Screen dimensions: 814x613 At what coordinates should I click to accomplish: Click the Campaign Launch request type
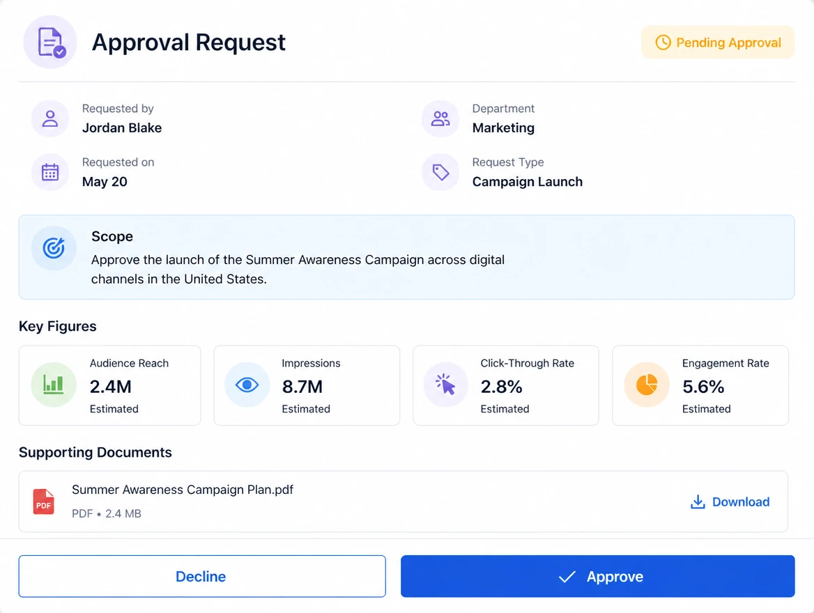pos(528,182)
